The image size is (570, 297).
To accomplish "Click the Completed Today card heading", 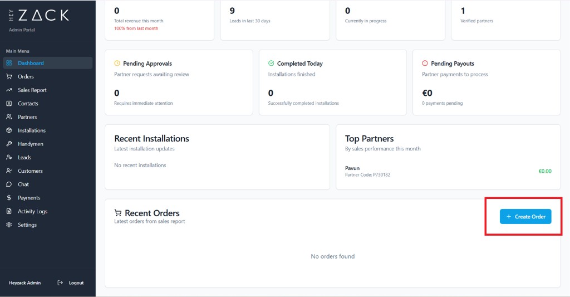I will pyautogui.click(x=299, y=64).
